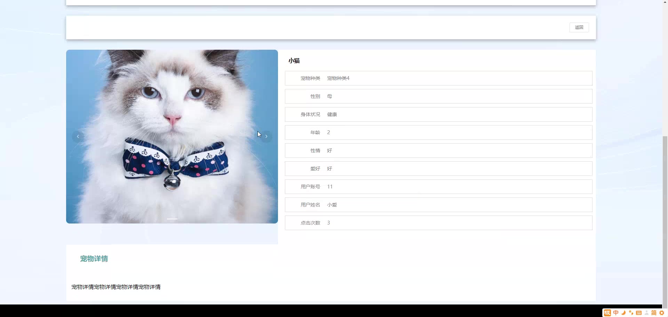668x317 pixels.
Task: Select the 身体状况 value 健康
Action: tap(332, 114)
